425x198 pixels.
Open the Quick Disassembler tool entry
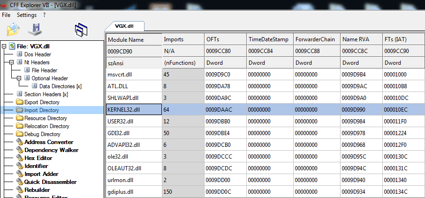pyautogui.click(x=51, y=182)
